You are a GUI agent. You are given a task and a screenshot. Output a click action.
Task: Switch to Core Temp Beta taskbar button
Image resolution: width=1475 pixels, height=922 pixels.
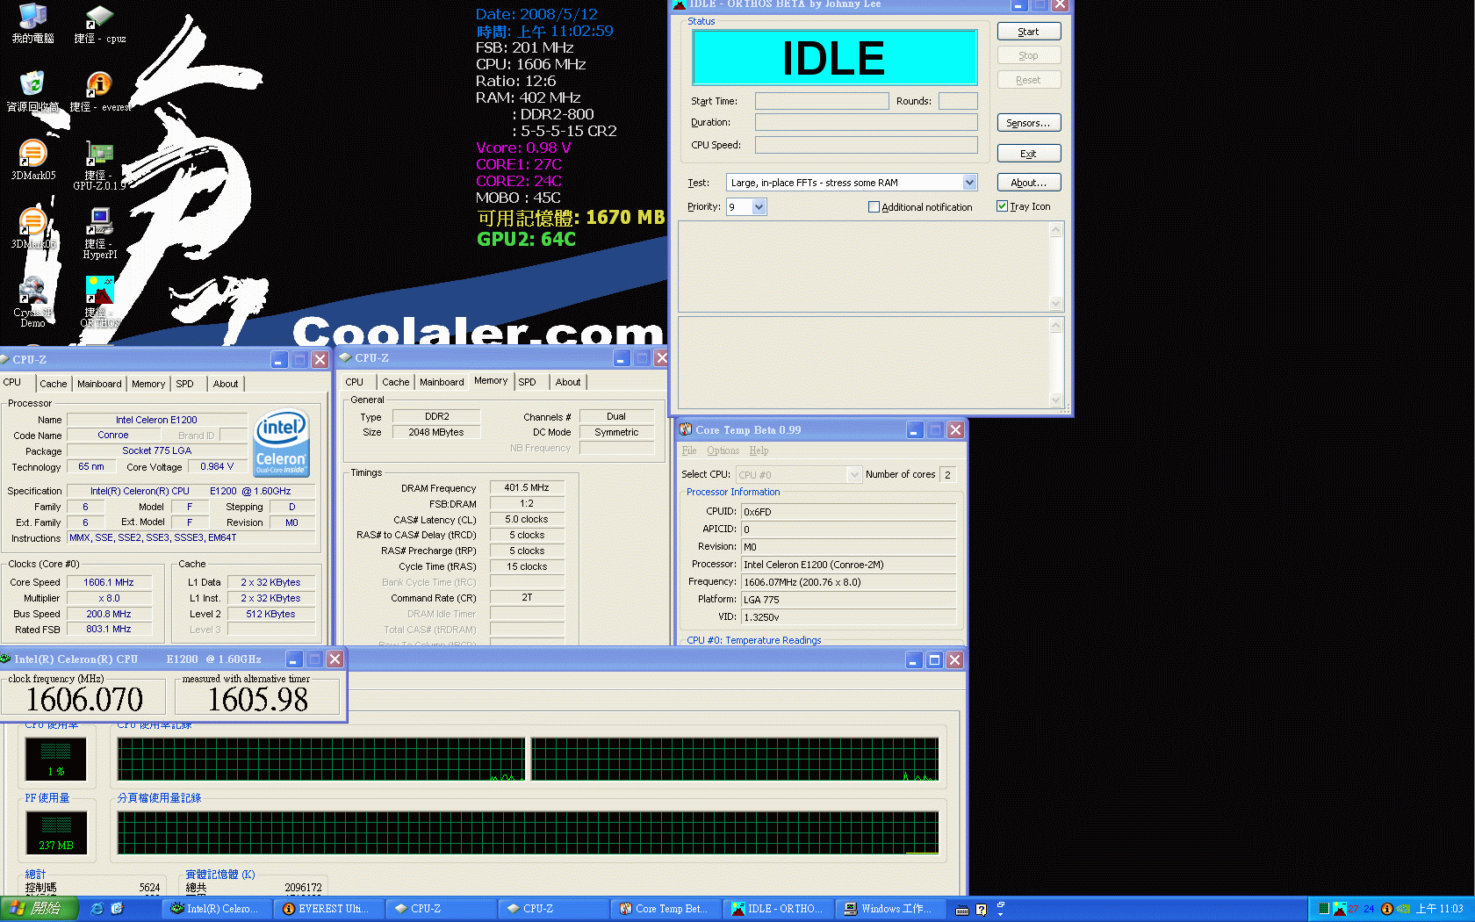666,909
